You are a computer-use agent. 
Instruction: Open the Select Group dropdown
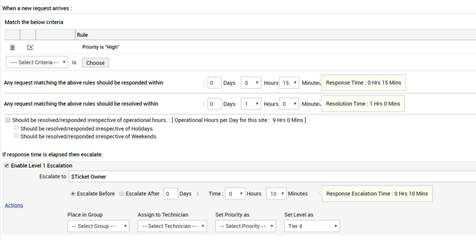coord(98,226)
